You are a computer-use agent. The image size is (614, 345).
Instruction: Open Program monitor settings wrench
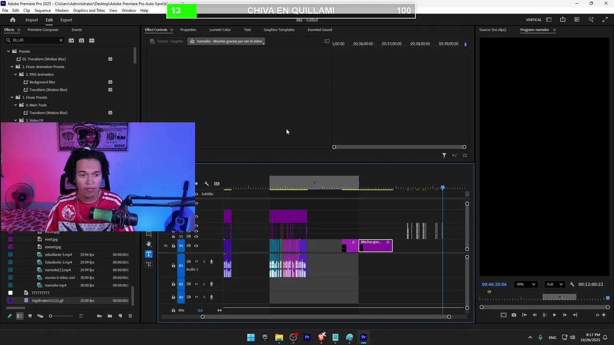(572, 284)
